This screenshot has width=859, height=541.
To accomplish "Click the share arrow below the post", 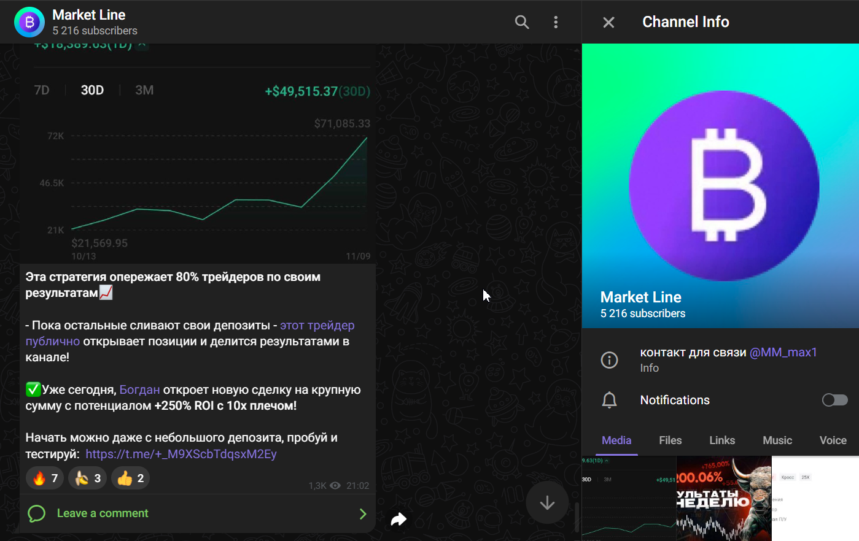I will point(398,519).
